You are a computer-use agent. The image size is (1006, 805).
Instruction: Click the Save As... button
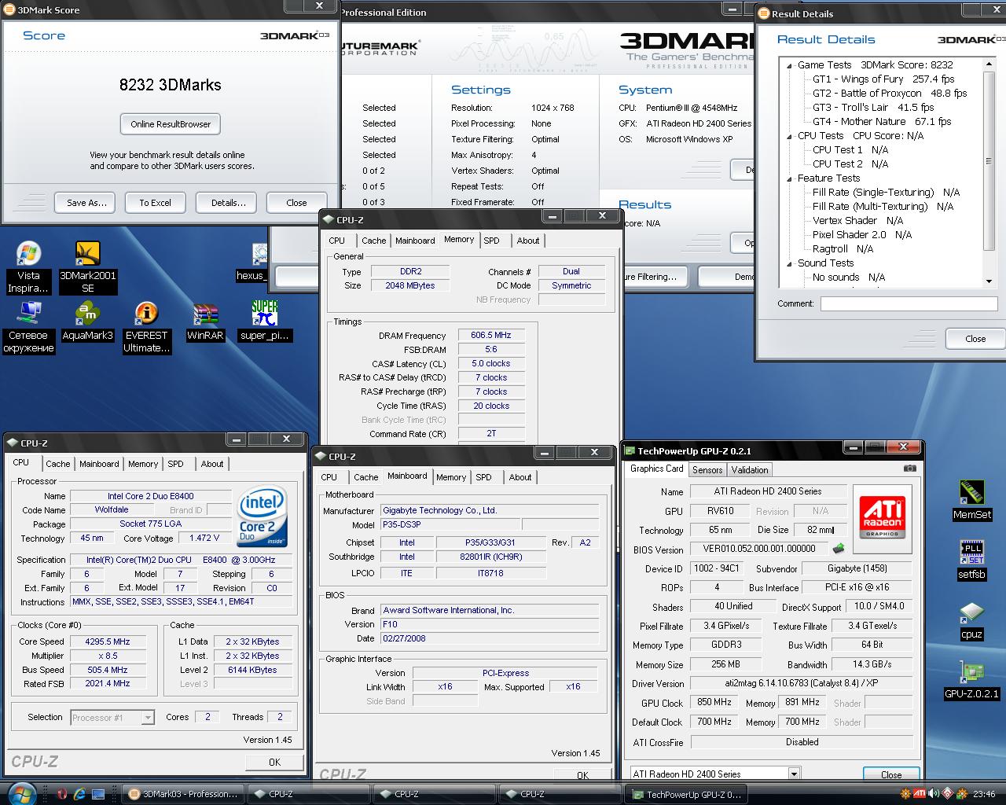tap(86, 203)
